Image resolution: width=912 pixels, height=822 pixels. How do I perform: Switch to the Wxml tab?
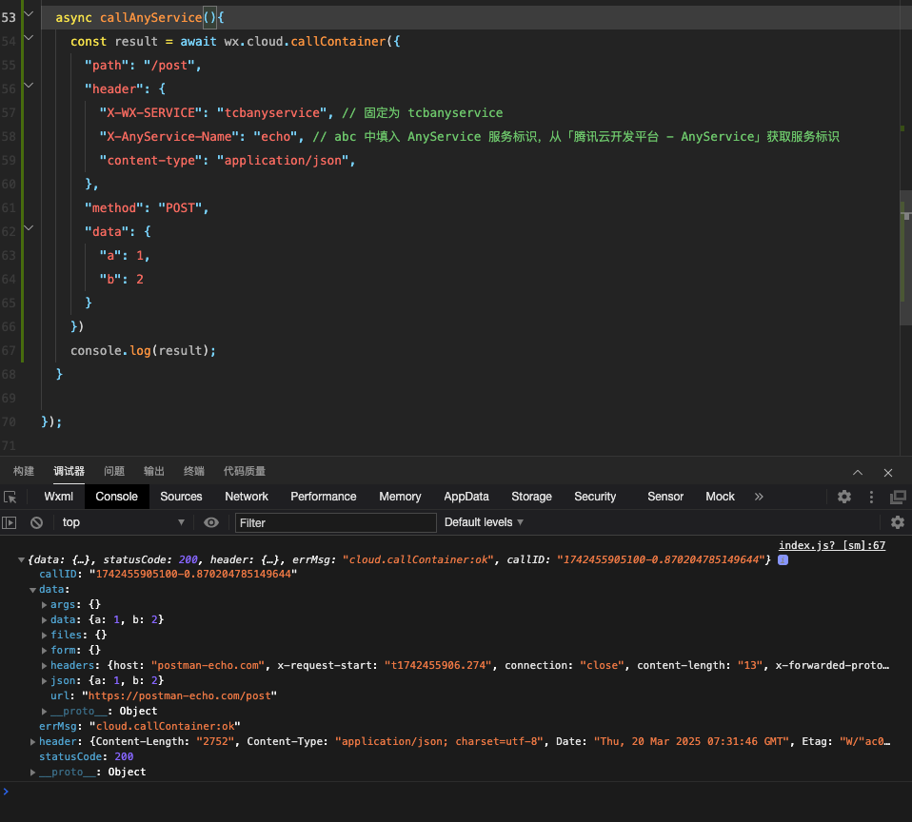[59, 497]
